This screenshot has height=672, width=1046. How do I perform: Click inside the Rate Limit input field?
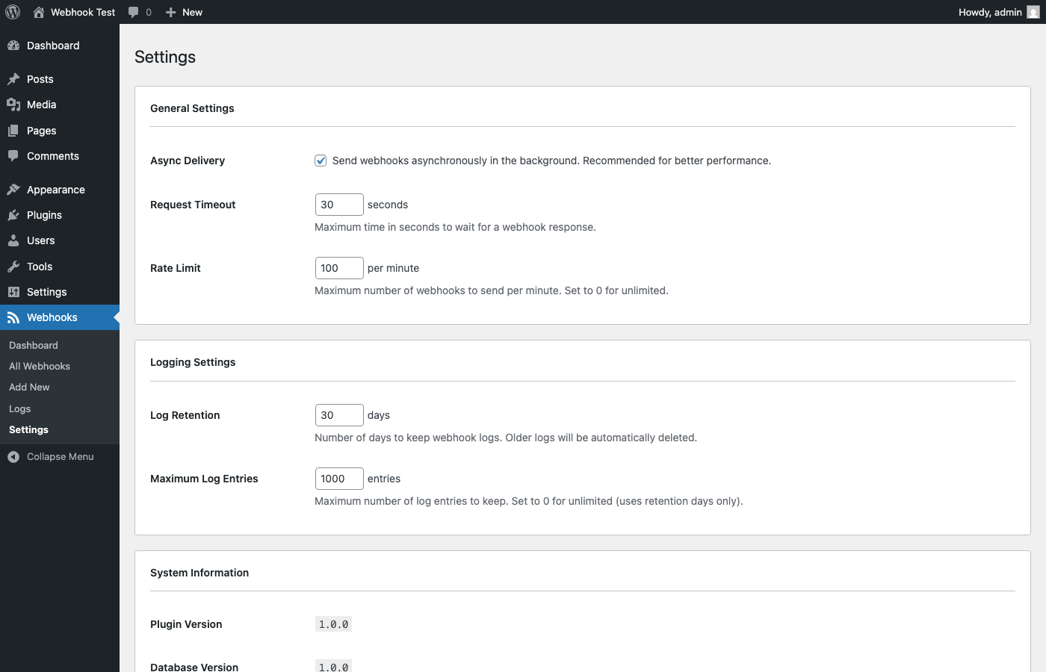(x=338, y=267)
